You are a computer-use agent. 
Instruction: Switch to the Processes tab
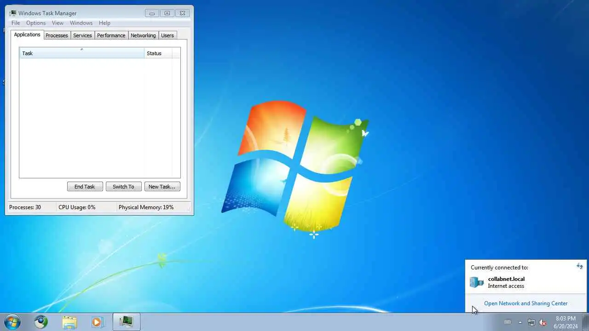click(57, 35)
